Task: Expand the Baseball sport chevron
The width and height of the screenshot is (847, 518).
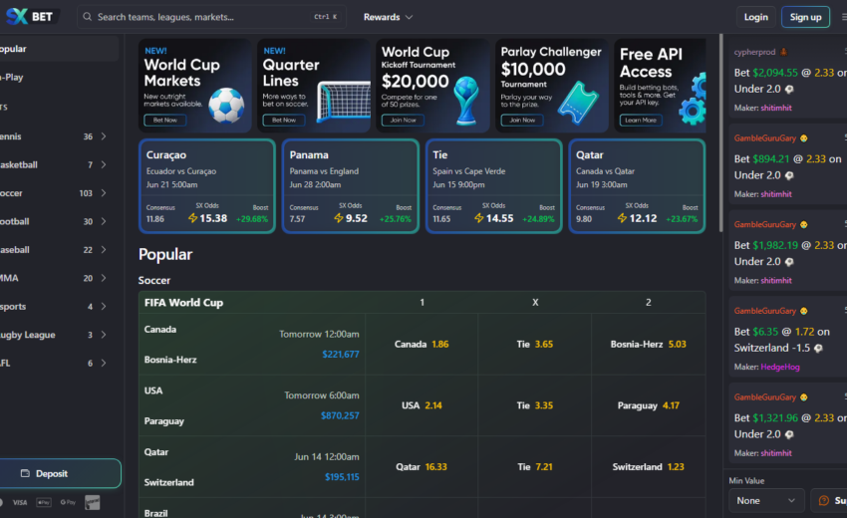Action: click(x=104, y=250)
